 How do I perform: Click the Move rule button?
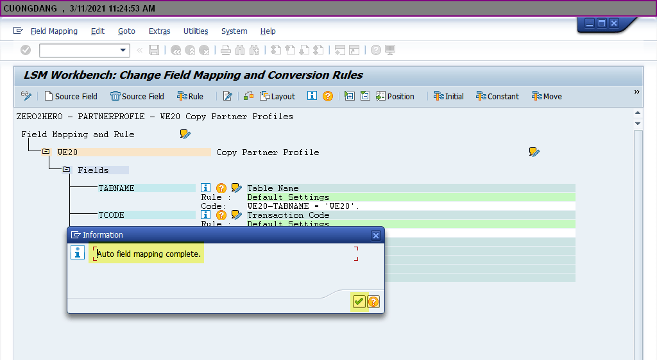547,96
